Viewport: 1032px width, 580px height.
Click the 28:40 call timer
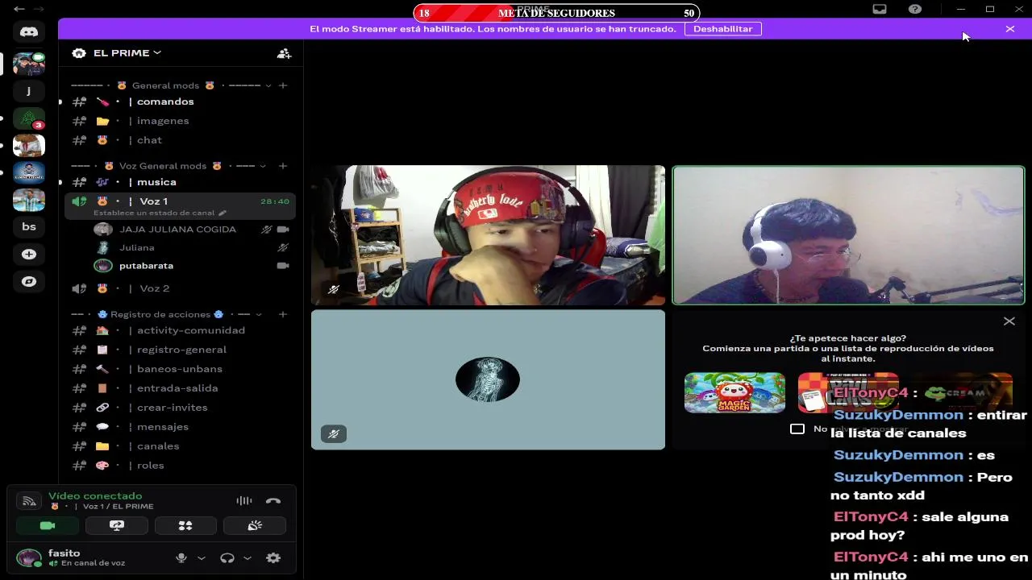[x=274, y=201]
